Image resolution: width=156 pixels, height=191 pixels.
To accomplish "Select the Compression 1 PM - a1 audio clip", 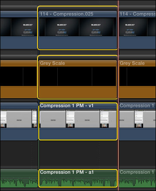I will [x=78, y=178].
